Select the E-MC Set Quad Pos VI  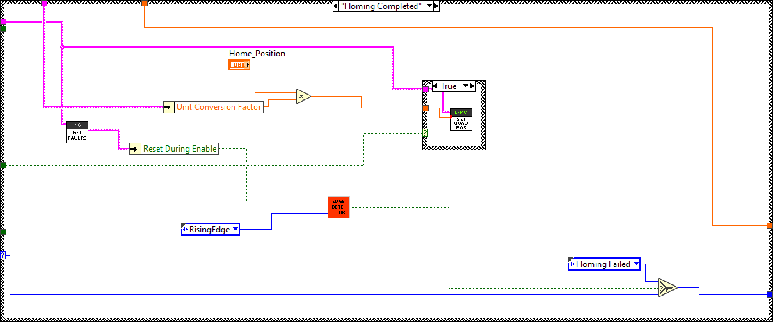click(461, 120)
